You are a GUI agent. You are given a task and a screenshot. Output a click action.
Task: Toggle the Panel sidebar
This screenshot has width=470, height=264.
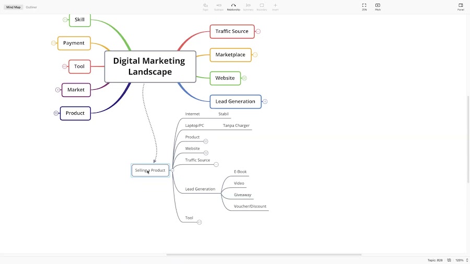tap(461, 7)
